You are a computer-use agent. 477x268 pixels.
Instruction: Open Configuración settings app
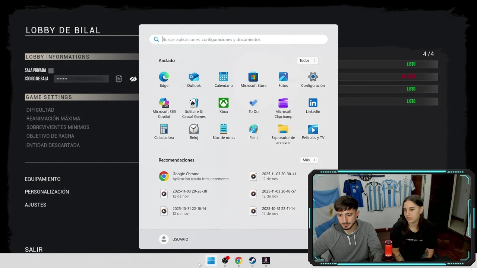click(313, 80)
